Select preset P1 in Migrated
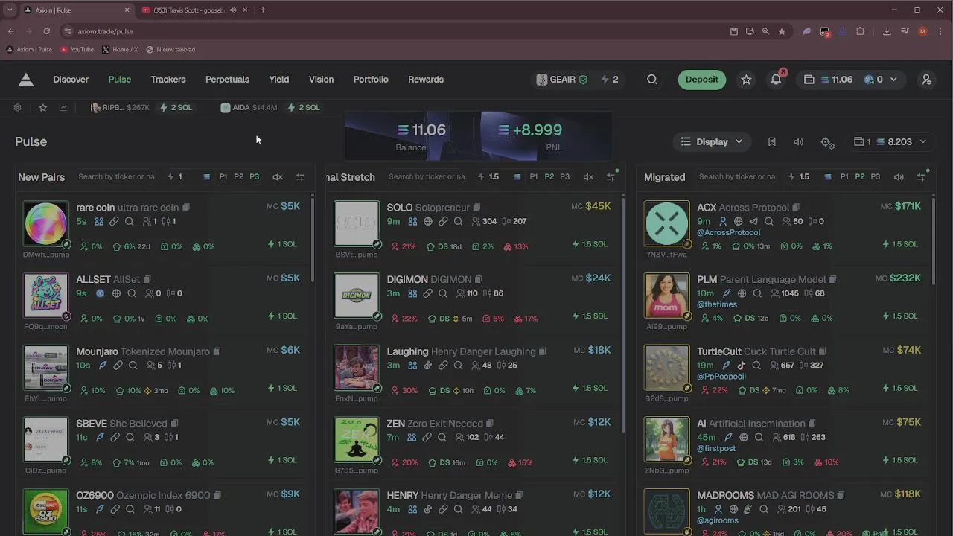The width and height of the screenshot is (953, 536). click(x=844, y=177)
